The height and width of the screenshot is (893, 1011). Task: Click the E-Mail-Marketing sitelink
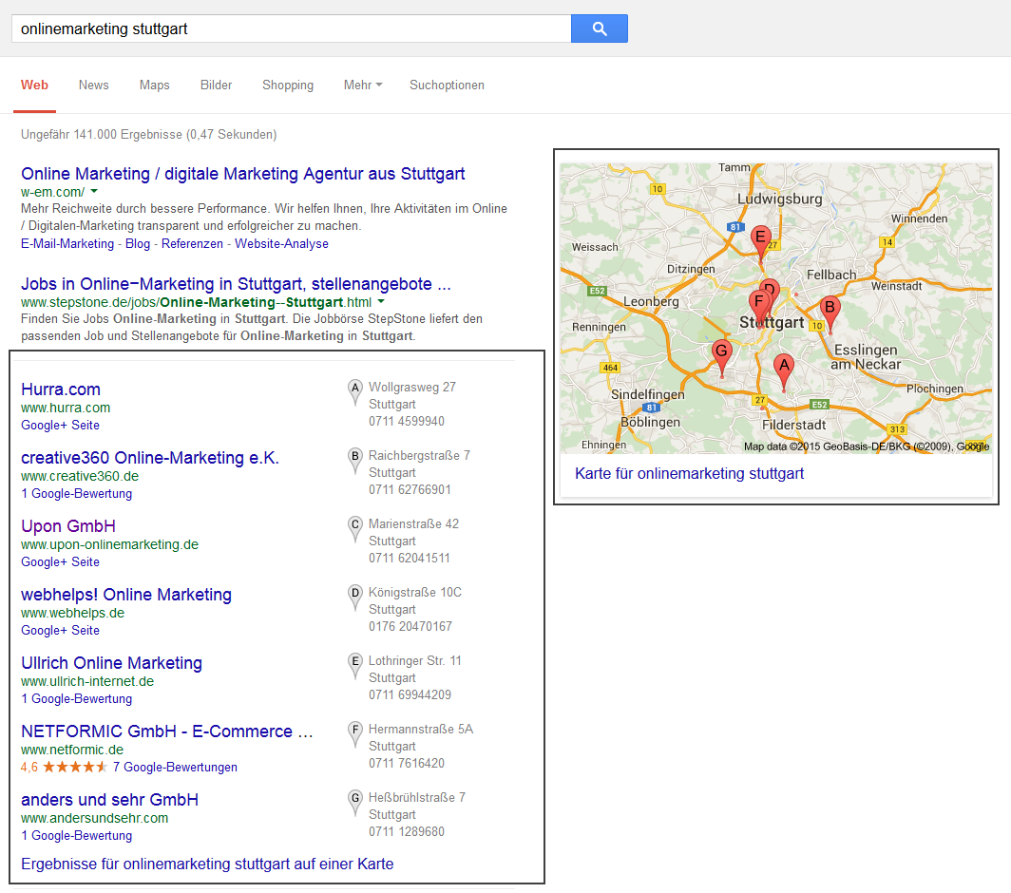[67, 243]
